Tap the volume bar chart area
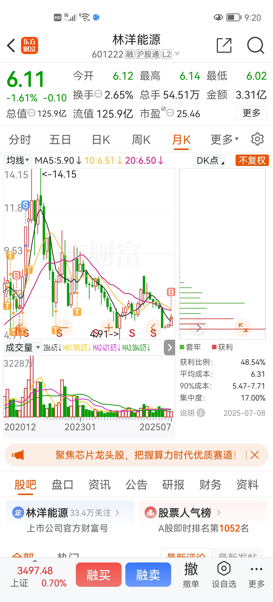273x602 pixels. [x=89, y=386]
